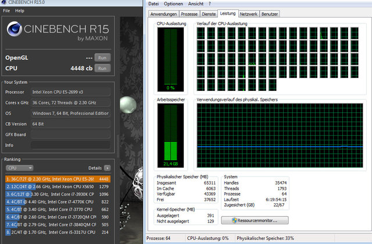Screen dimensions: 372x244
Task: Run the OpenGL benchmark
Action: click(x=102, y=58)
